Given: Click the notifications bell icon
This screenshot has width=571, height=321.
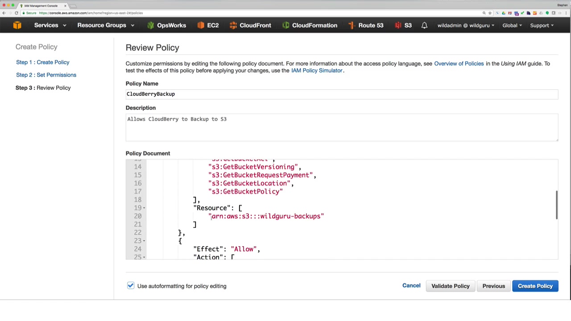Looking at the screenshot, I should point(424,25).
